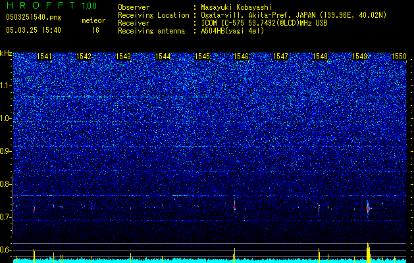Click the 1545 time marker
This screenshot has height=263, width=414.
pos(202,57)
